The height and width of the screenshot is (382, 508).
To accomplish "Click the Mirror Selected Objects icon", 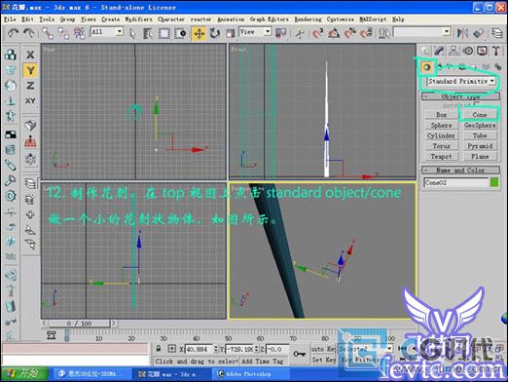I will point(462,33).
